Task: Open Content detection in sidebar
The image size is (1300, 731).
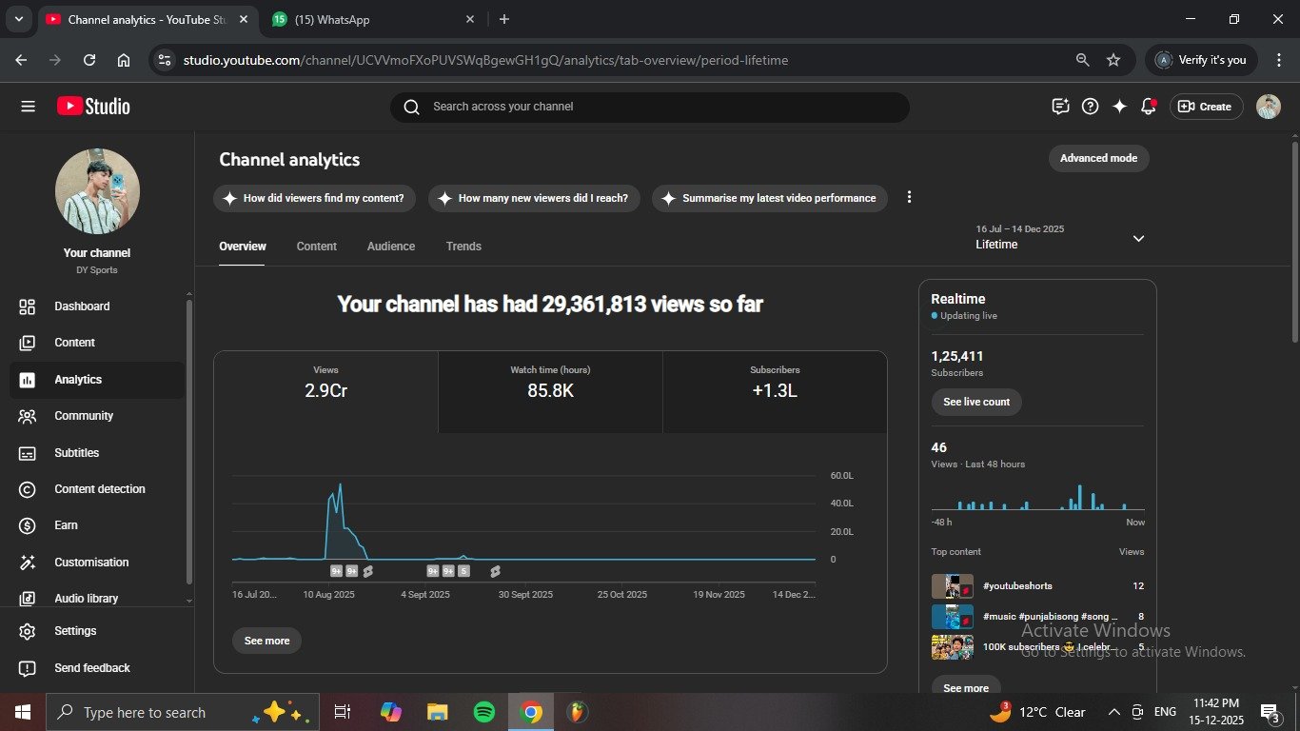Action: 99,489
